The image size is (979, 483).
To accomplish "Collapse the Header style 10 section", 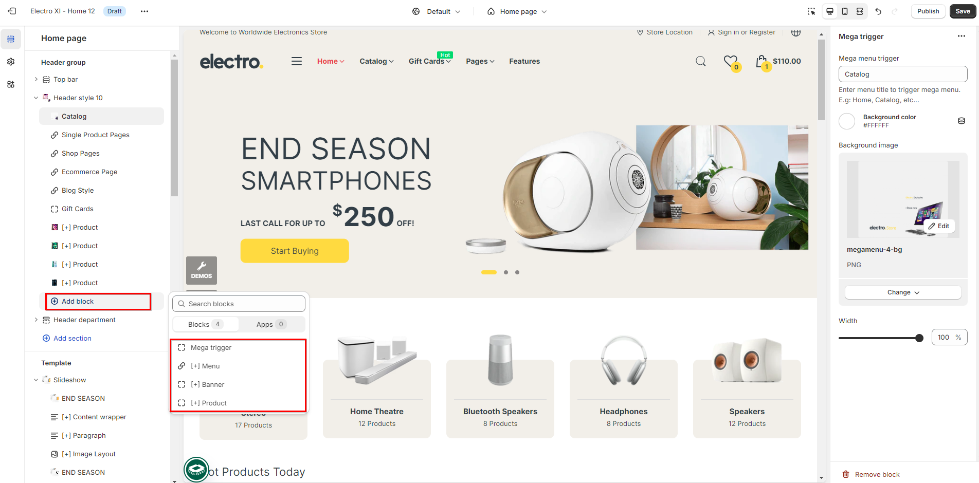I will pos(36,98).
